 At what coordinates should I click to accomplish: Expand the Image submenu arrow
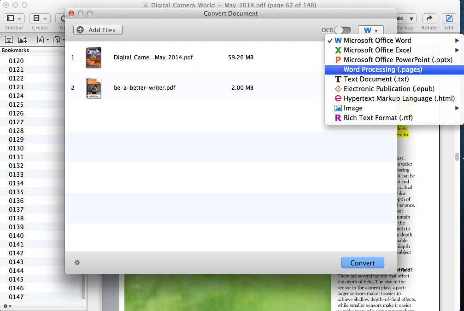click(x=457, y=108)
